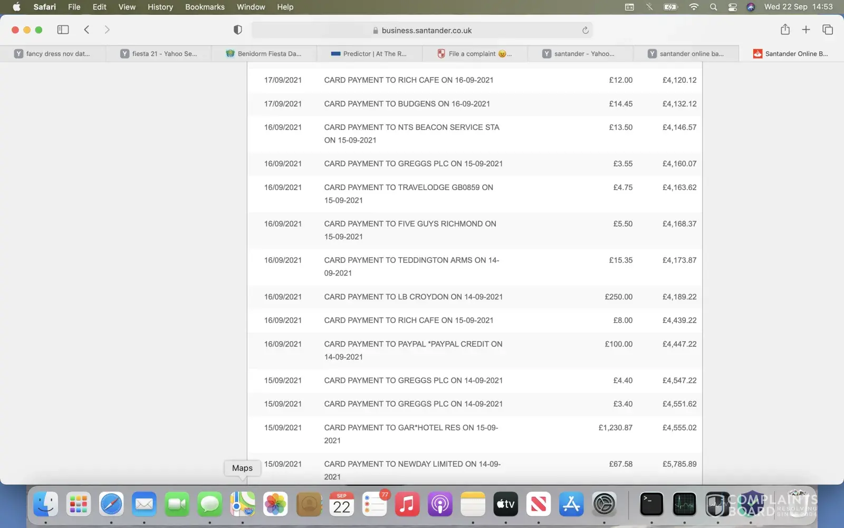The image size is (844, 528).
Task: Open Control Center in menu bar
Action: pos(732,7)
